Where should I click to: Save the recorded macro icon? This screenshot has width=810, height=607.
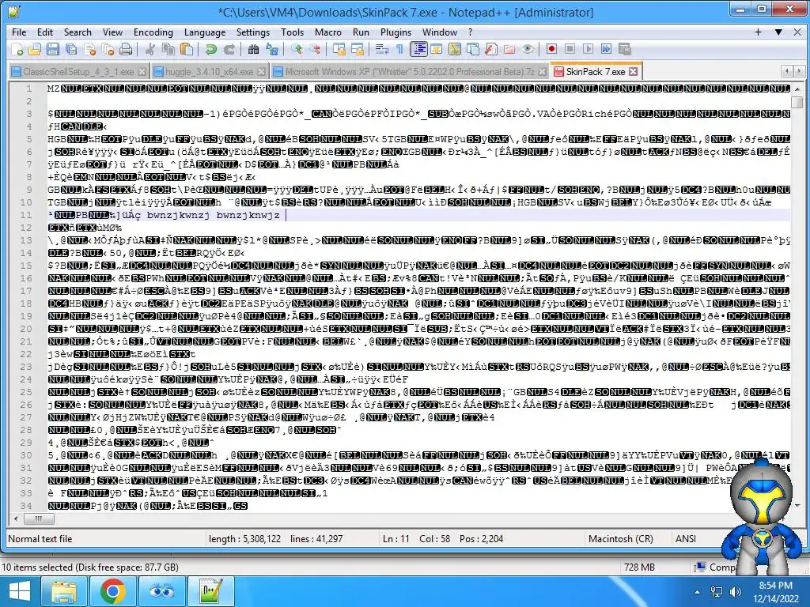point(625,49)
